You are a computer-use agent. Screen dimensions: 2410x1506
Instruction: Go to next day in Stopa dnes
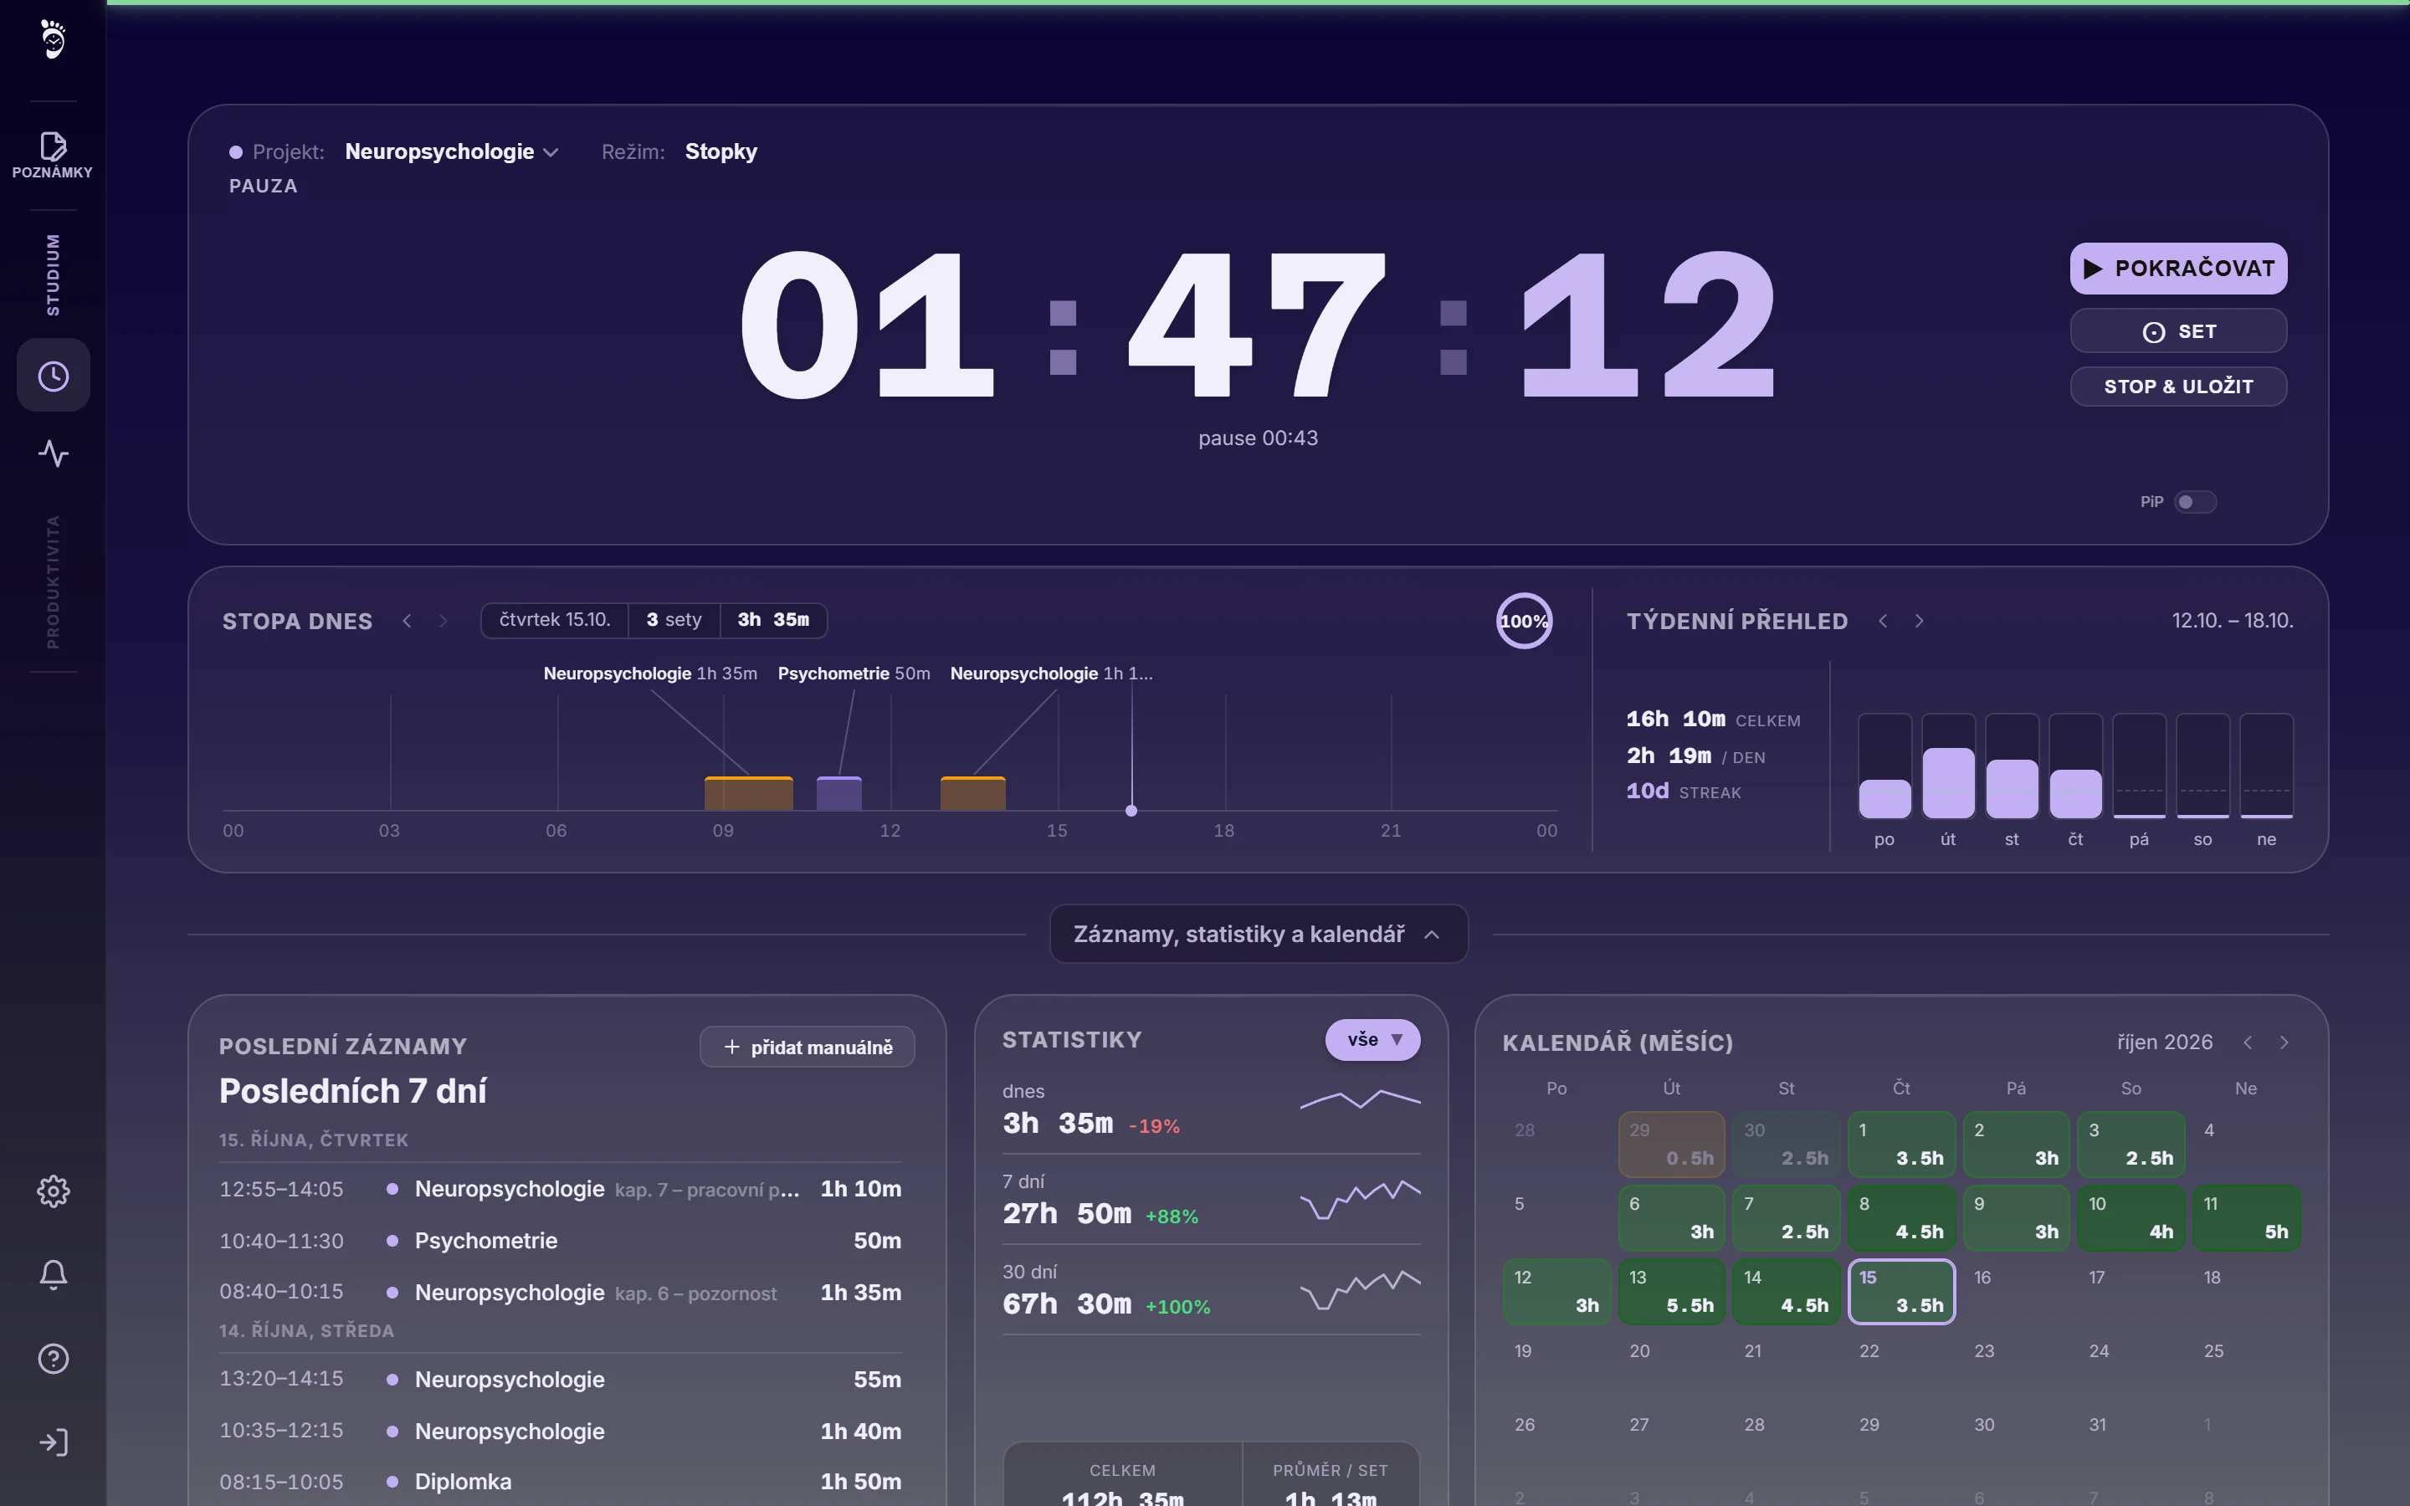click(x=444, y=621)
